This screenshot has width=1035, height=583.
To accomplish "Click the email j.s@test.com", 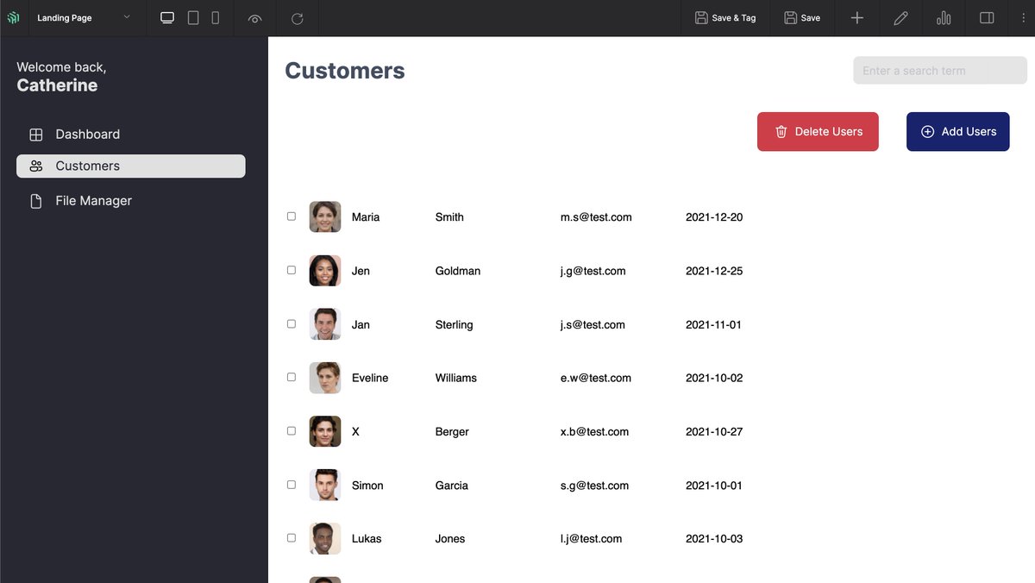I will 593,325.
